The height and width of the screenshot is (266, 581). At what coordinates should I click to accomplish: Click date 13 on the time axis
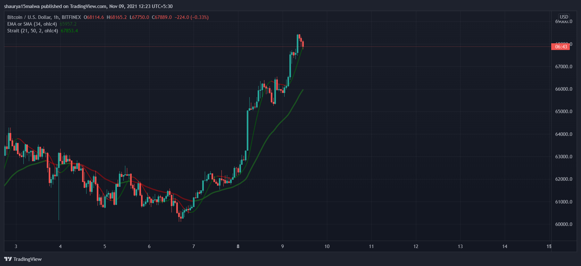[460, 246]
